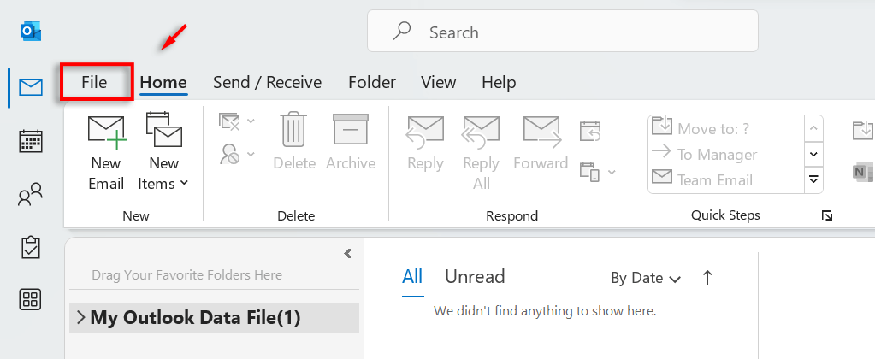Viewport: 875px width, 359px height.
Task: Open the New Items dropdown
Action: [163, 174]
